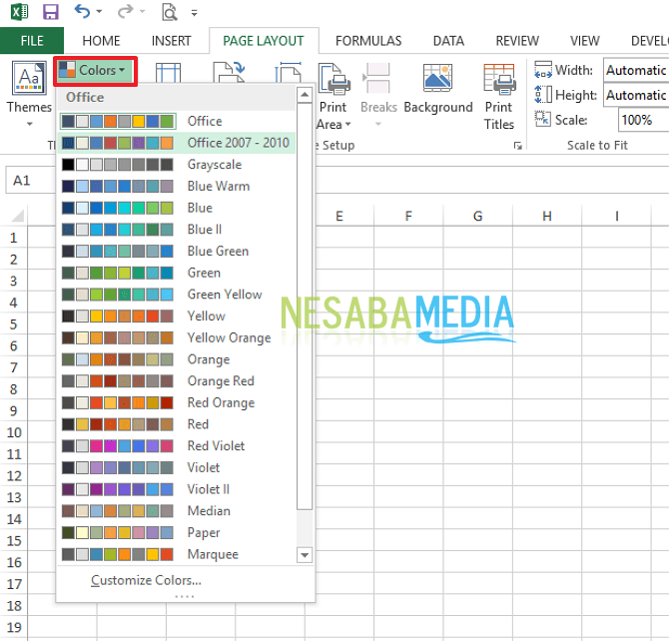Switch to the FORMULAS tab
Screen dimensions: 669x641
pos(368,41)
